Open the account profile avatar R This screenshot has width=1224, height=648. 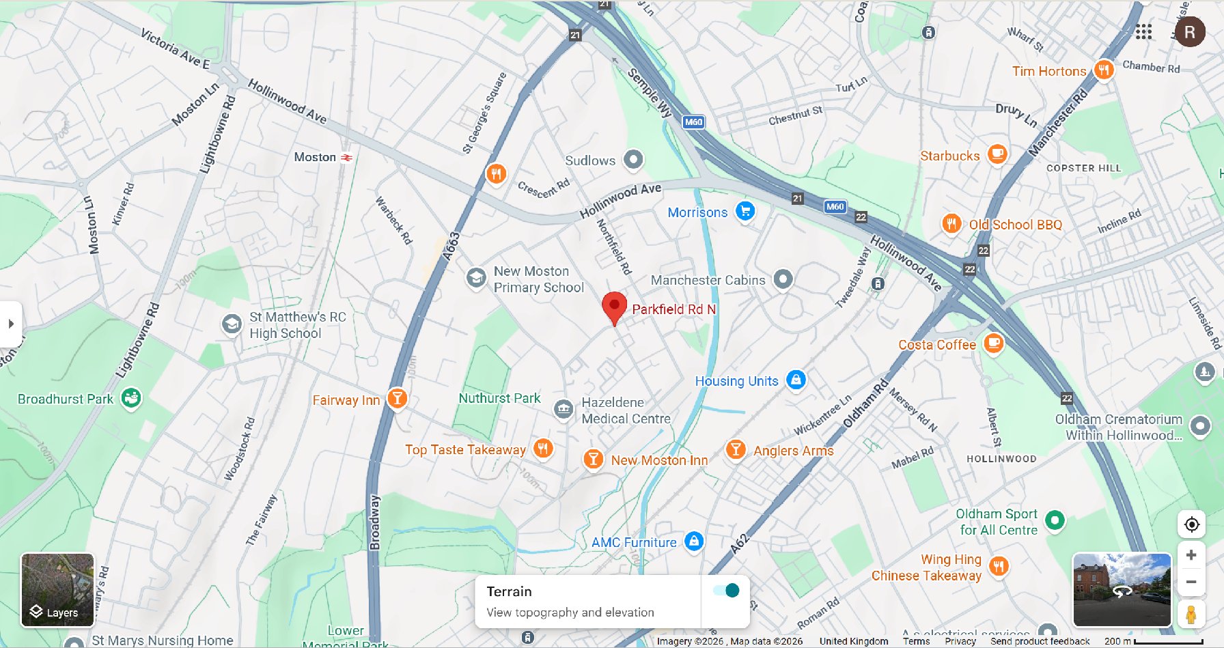[x=1190, y=32]
